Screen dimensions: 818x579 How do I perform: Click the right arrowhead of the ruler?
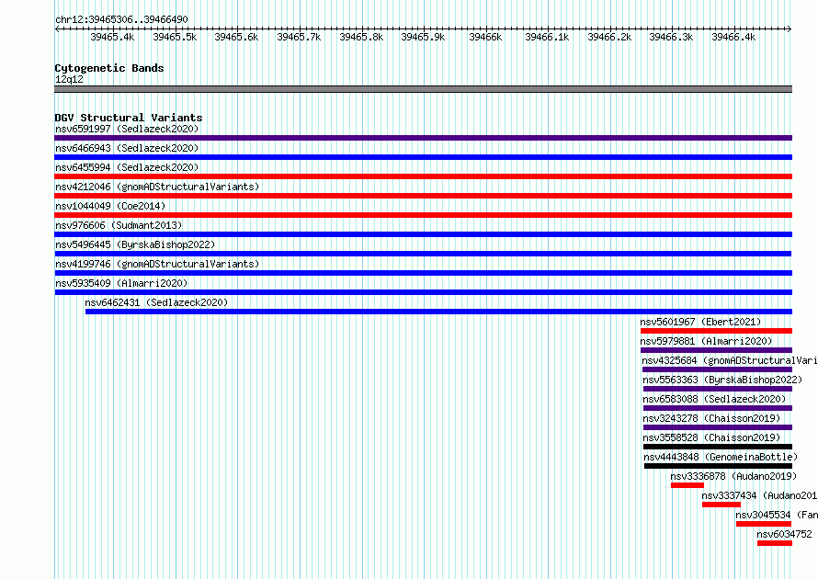[790, 28]
